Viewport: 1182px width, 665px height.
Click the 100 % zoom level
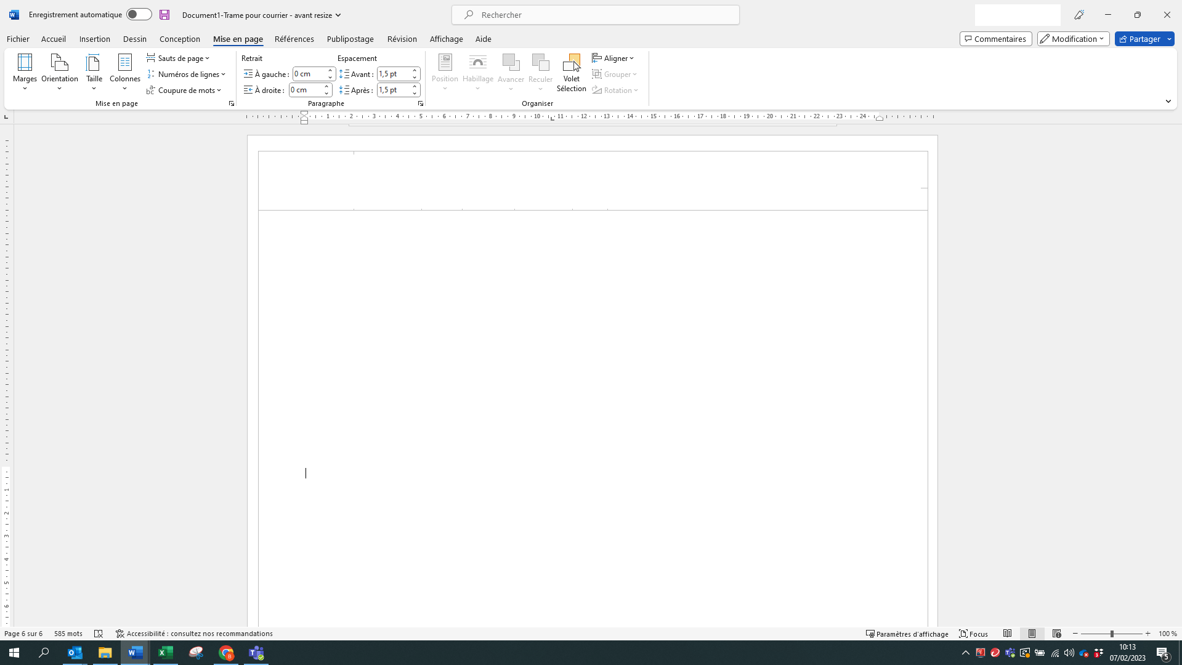pos(1167,634)
